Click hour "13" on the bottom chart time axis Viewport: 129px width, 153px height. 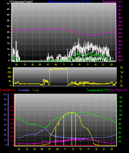pyautogui.click(x=73, y=149)
